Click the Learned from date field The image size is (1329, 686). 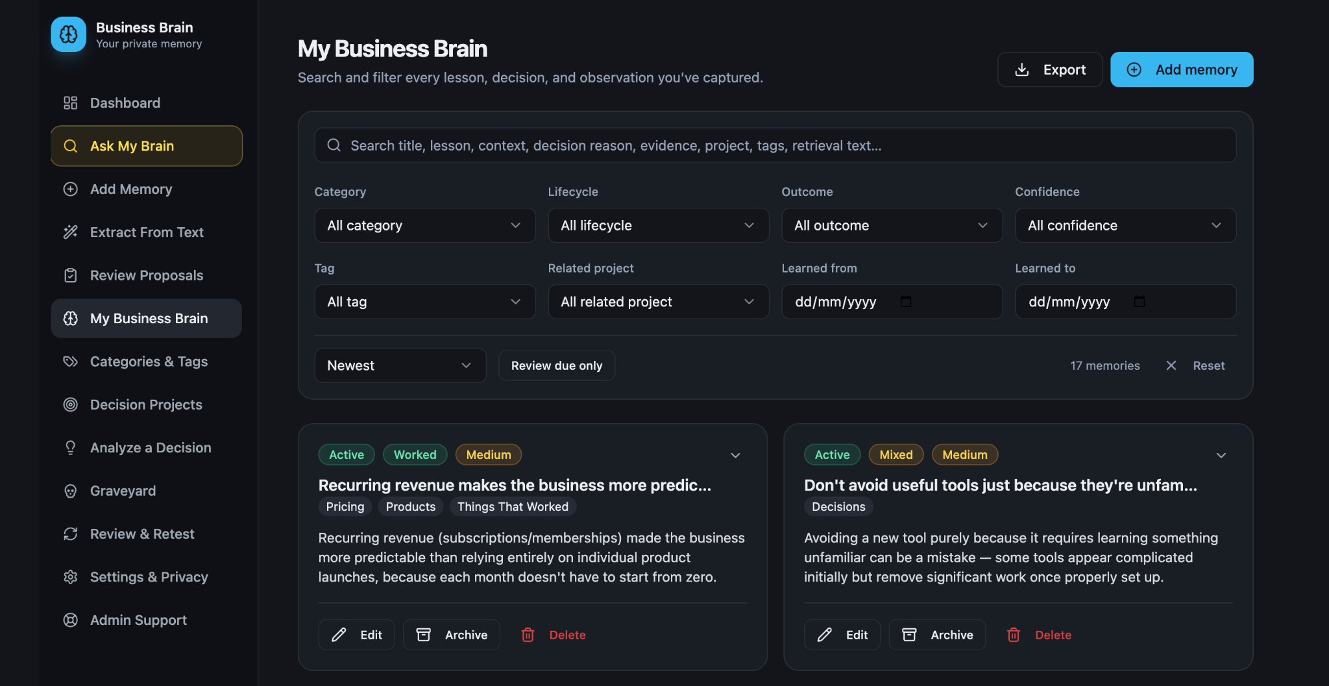[x=892, y=302]
